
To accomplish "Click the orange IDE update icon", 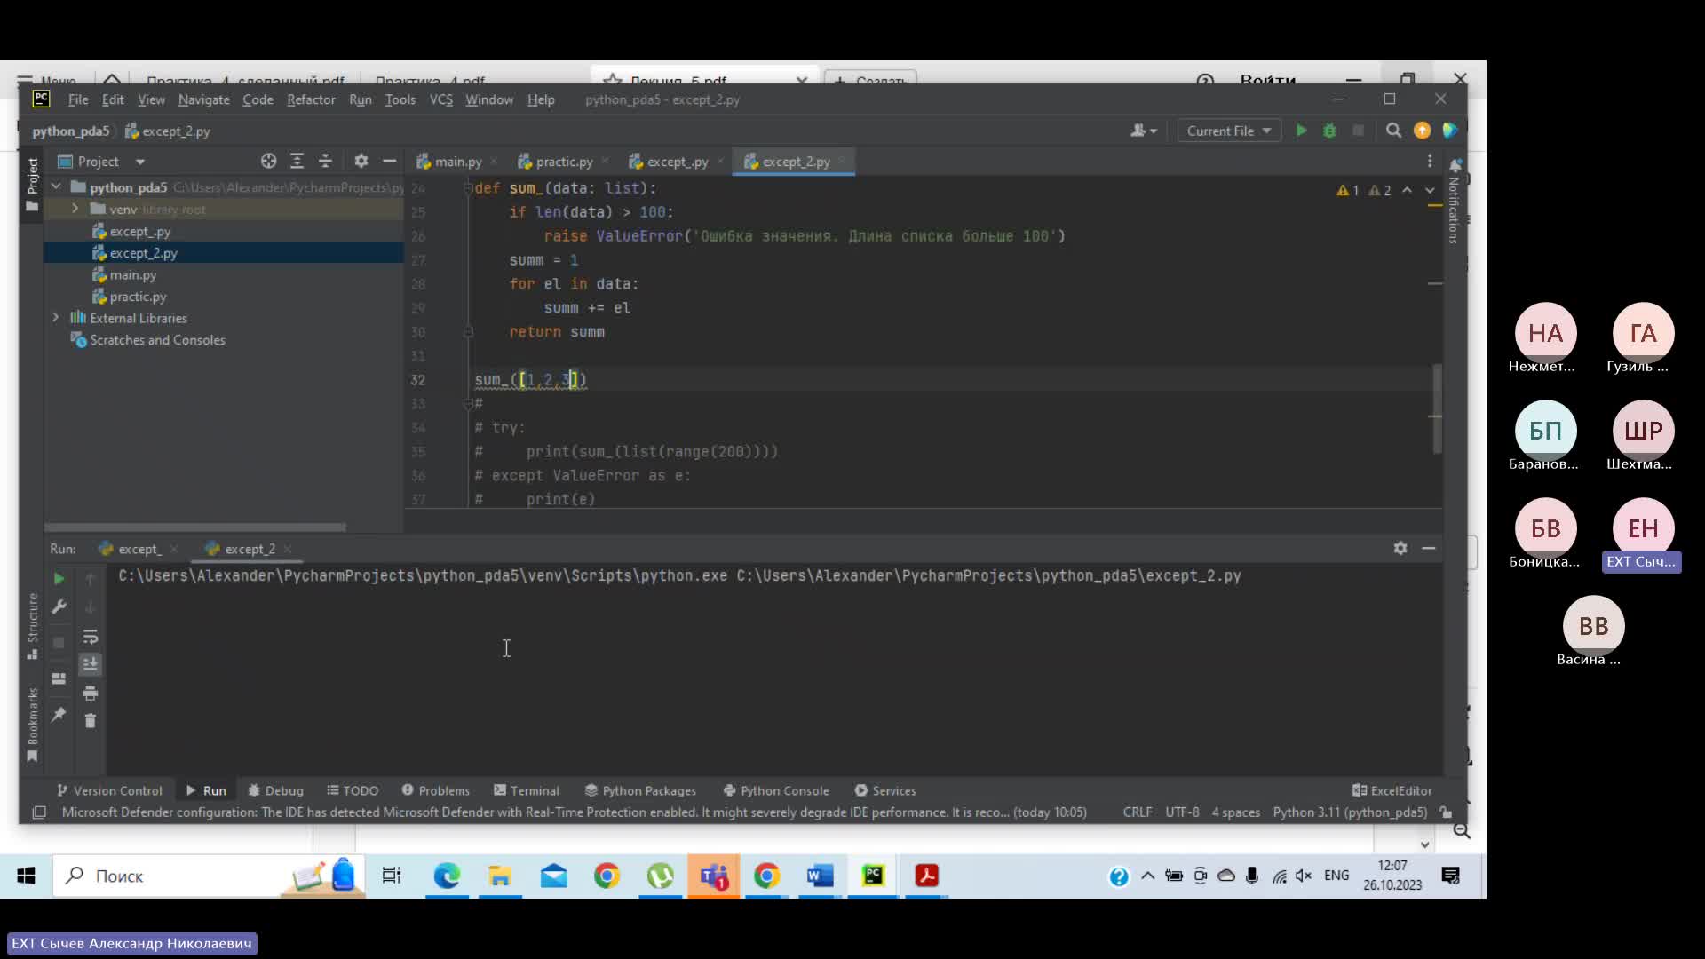I will point(1422,131).
